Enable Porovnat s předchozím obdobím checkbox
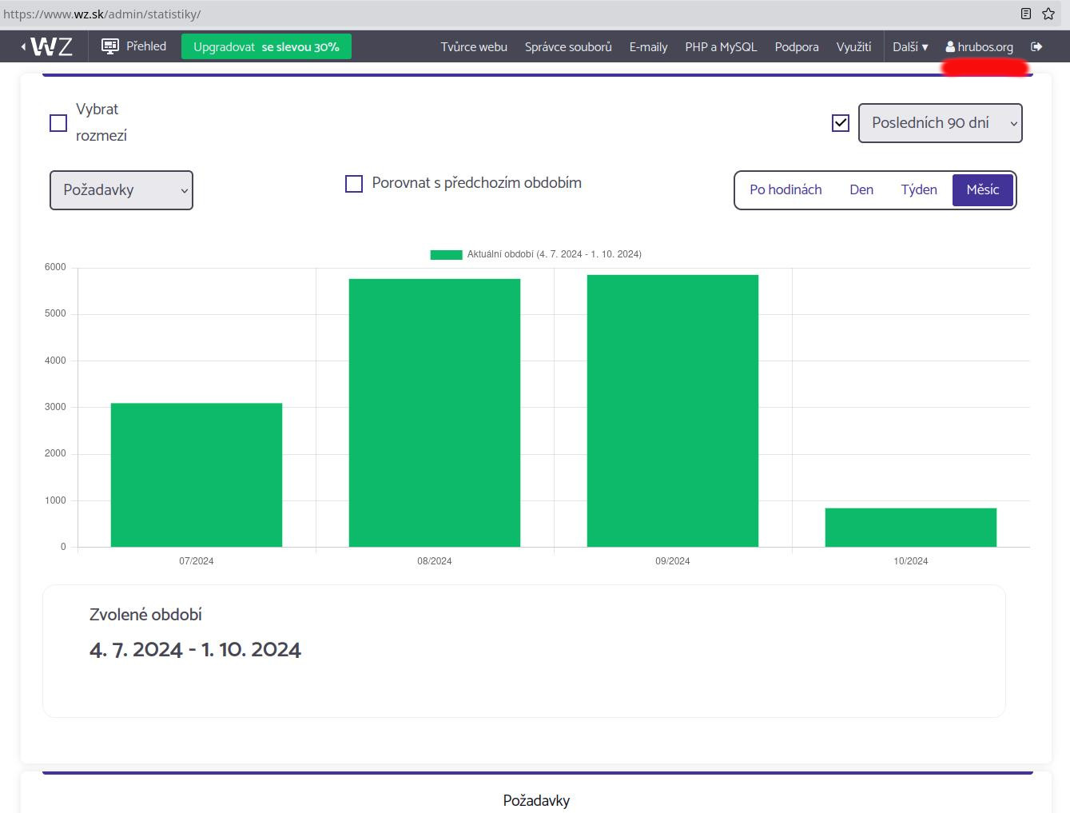Screen dimensions: 1070x813 click(x=354, y=184)
